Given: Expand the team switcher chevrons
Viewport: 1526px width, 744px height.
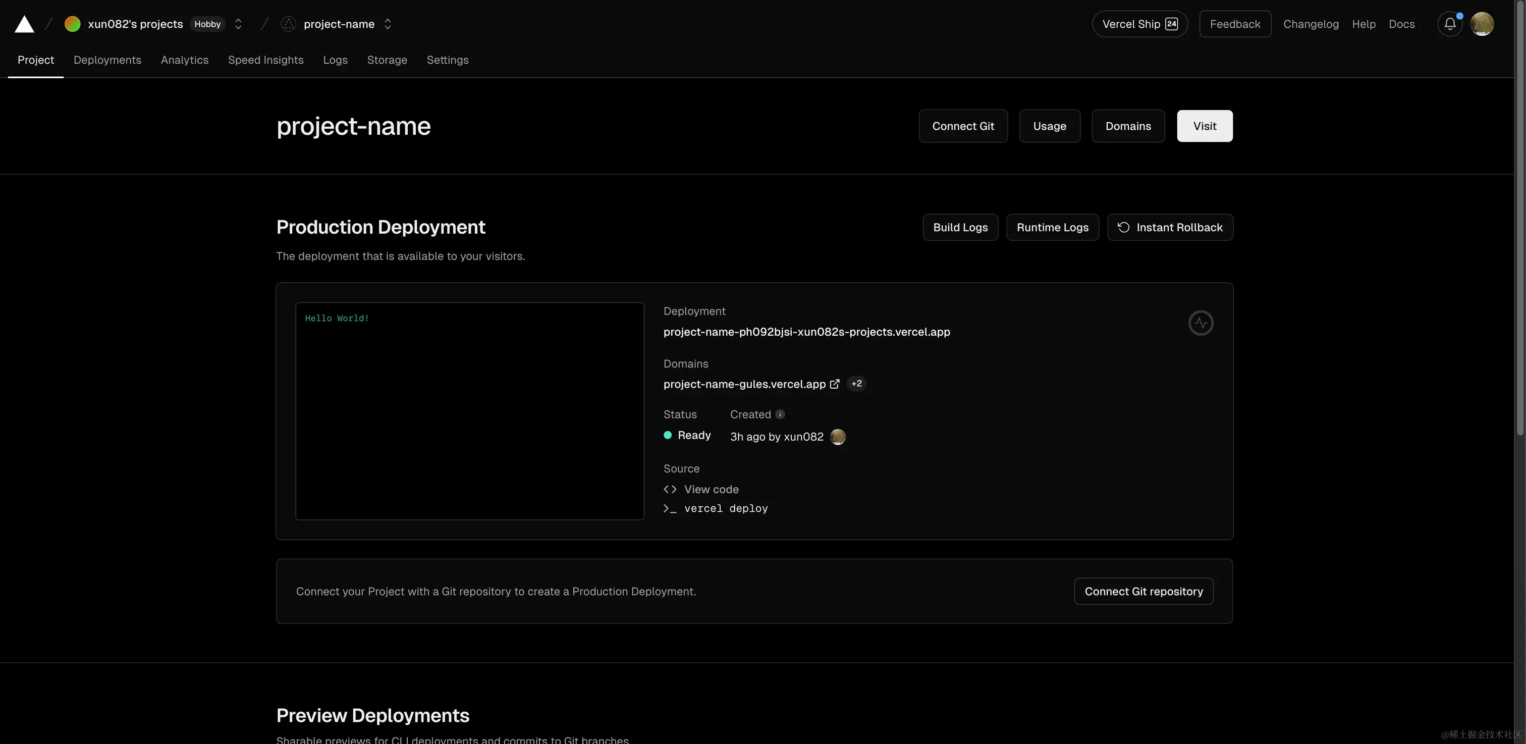Looking at the screenshot, I should [x=238, y=24].
